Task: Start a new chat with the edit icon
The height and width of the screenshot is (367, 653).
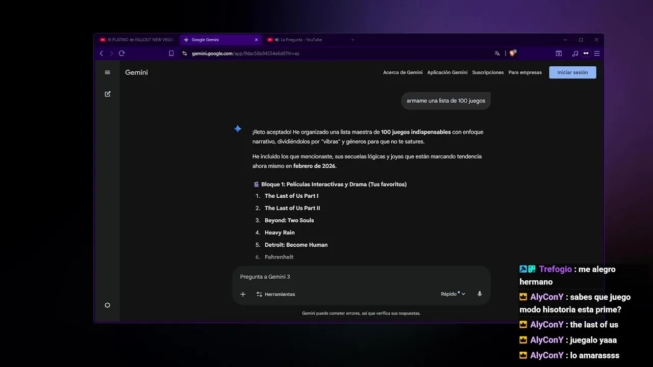Action: (107, 94)
